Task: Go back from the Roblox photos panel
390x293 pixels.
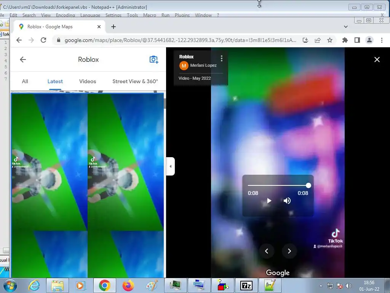Action: coord(23,60)
